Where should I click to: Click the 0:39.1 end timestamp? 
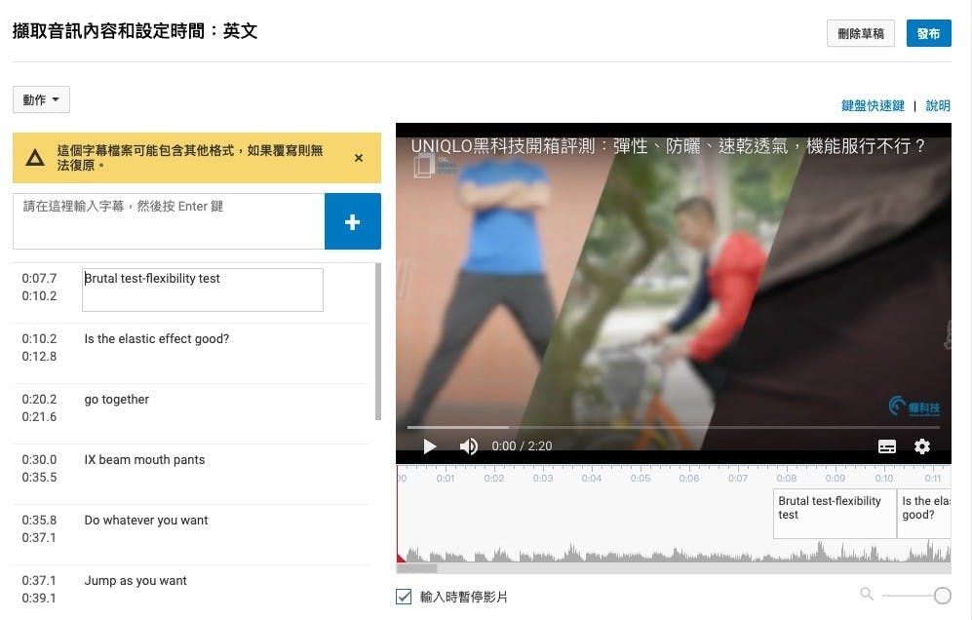(x=39, y=599)
